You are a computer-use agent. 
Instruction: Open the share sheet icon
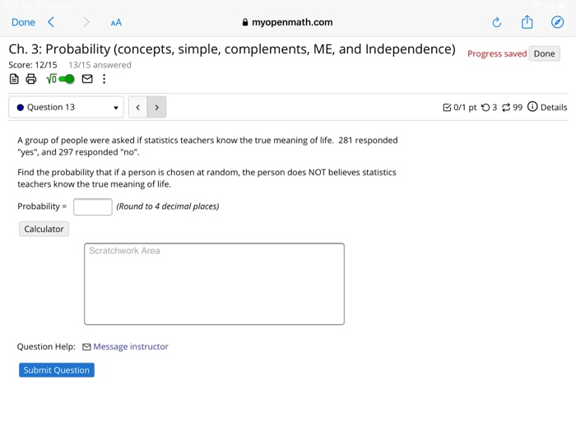point(527,21)
